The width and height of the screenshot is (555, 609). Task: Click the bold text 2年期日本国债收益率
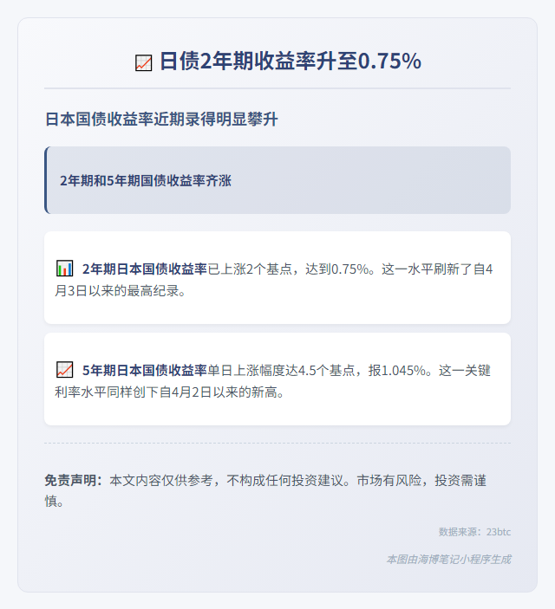[x=144, y=269]
